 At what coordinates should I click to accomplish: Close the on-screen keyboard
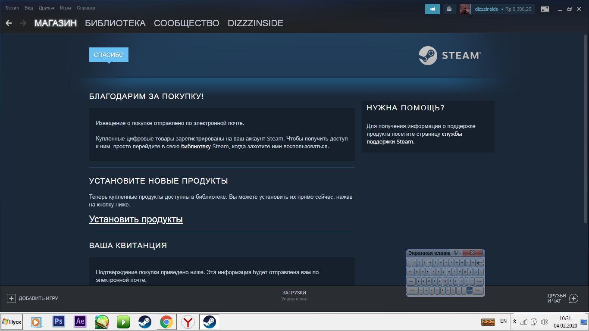tap(473, 253)
